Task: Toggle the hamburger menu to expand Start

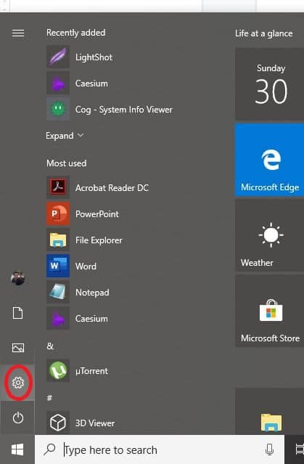Action: tap(17, 33)
